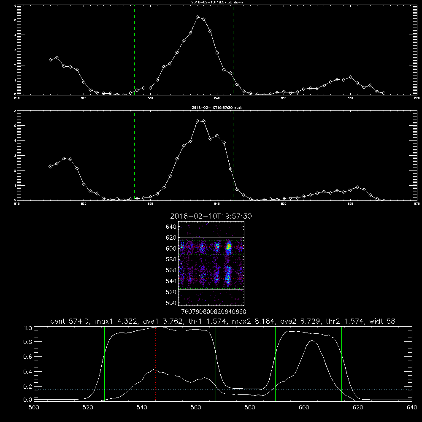Click the '2016-02-10T19:57:30 dusk' plot title
Image resolution: width=422 pixels, height=422 pixels.
[217, 108]
